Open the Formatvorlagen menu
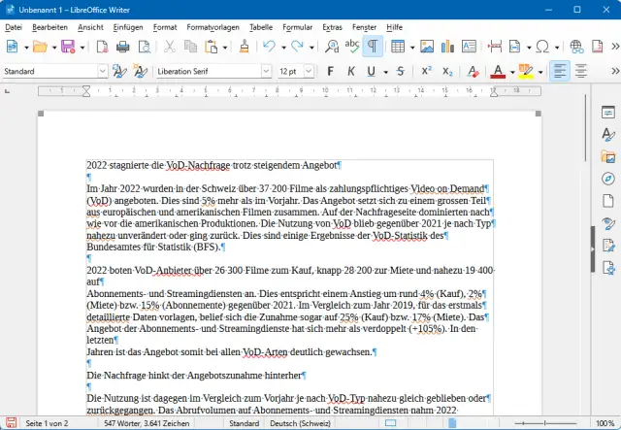 (211, 27)
